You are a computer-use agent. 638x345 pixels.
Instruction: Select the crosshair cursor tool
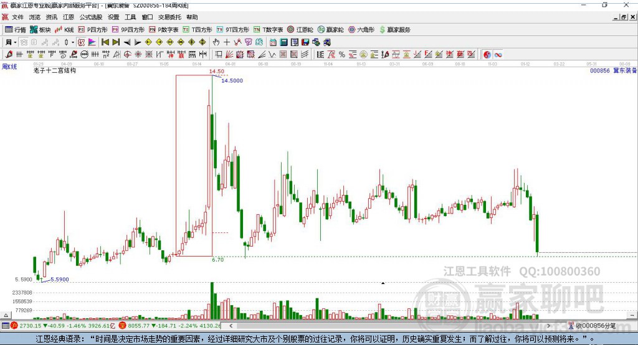[x=227, y=42]
